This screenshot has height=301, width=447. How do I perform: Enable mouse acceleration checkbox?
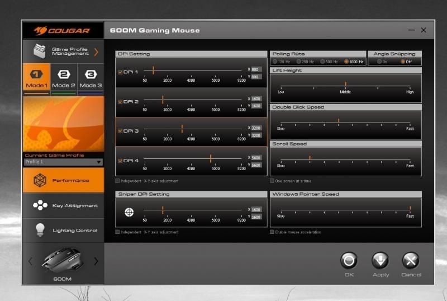point(272,232)
